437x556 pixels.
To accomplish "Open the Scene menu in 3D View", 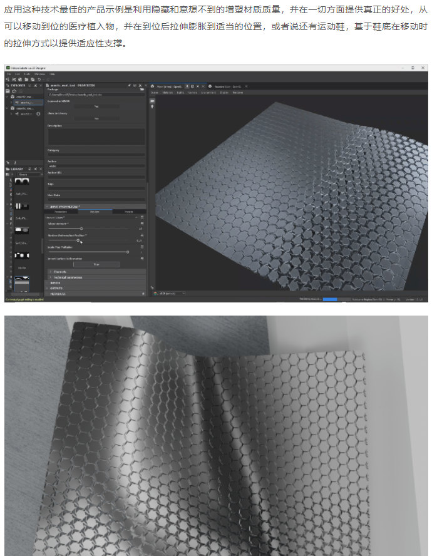I will point(155,93).
